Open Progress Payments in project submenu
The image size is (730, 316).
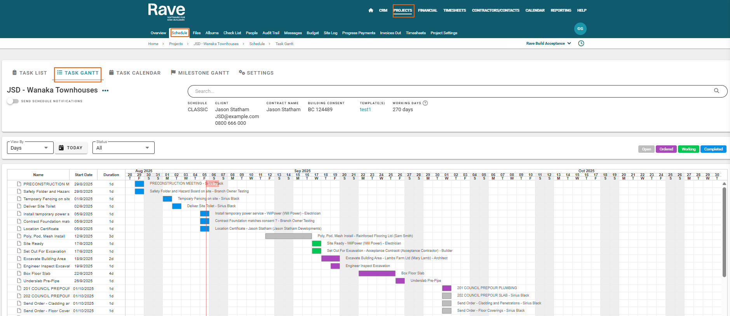pos(359,33)
